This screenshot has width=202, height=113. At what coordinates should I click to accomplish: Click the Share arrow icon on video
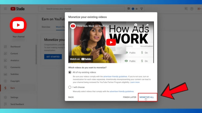pyautogui.click(x=147, y=25)
